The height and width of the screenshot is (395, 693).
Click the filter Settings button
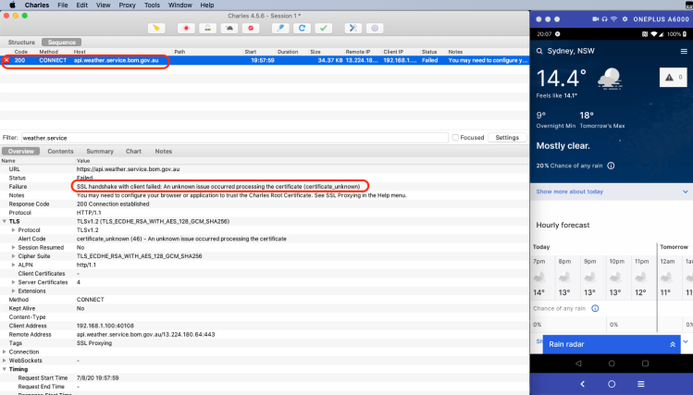coord(506,137)
